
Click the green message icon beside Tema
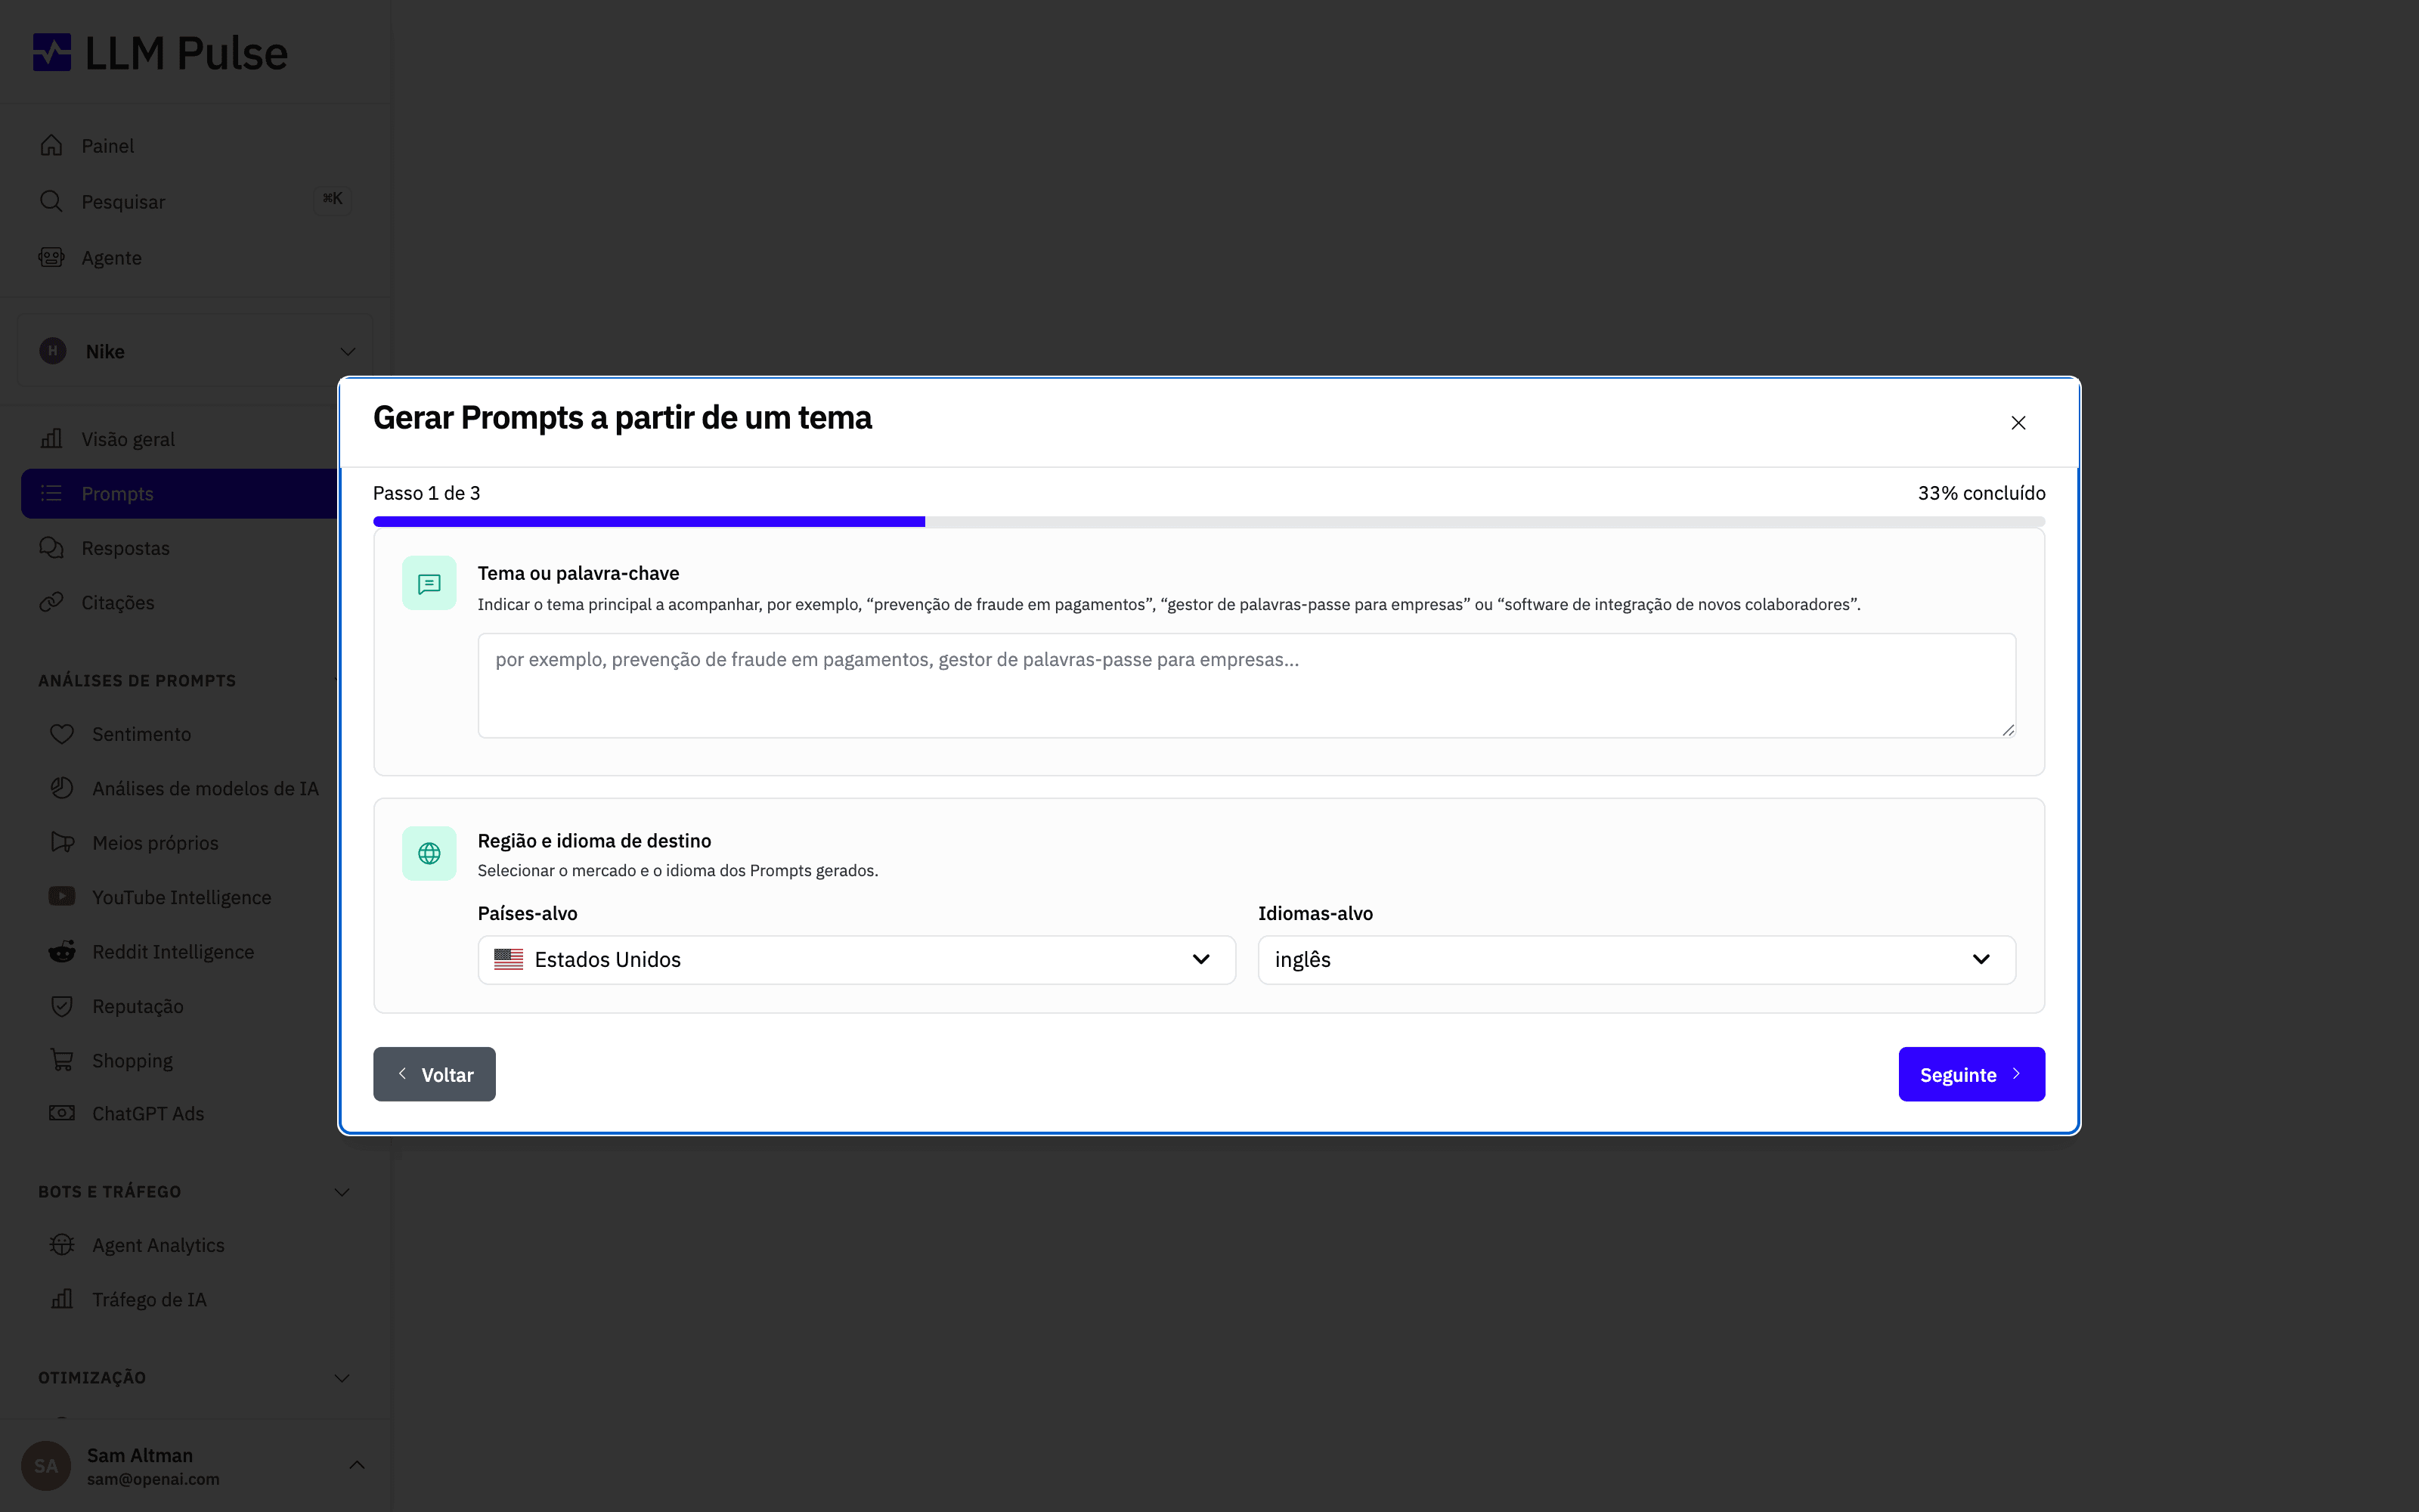(429, 583)
